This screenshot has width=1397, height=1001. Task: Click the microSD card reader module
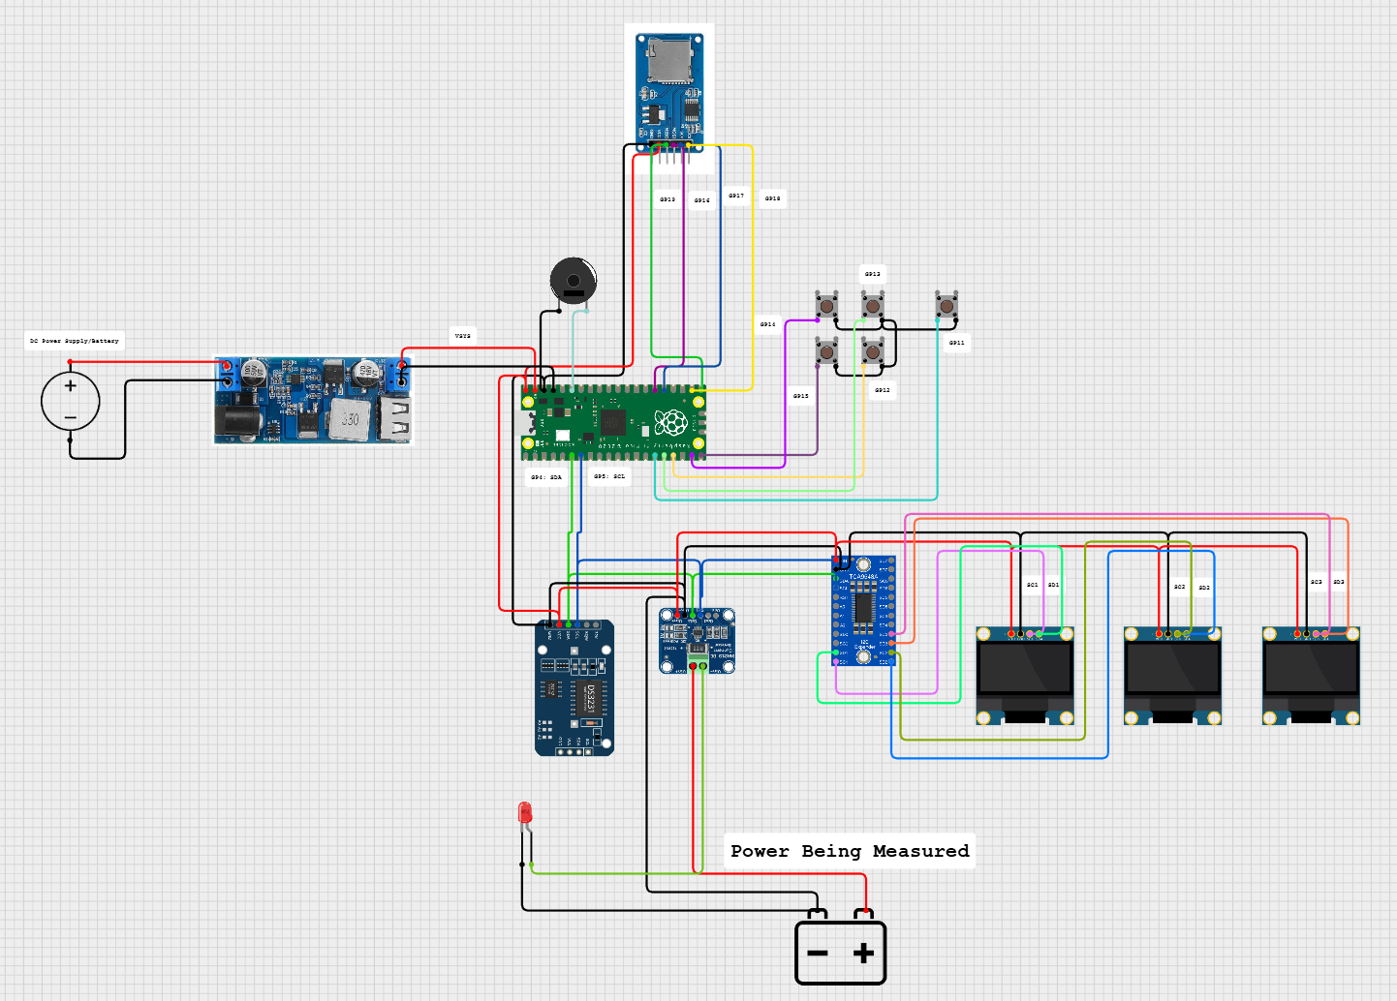[669, 89]
